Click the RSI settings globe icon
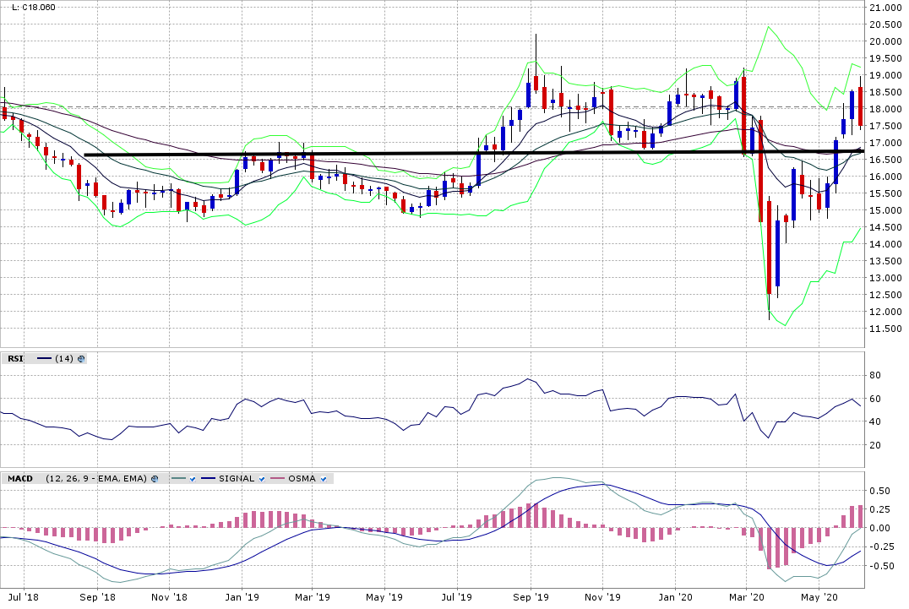 pyautogui.click(x=81, y=359)
